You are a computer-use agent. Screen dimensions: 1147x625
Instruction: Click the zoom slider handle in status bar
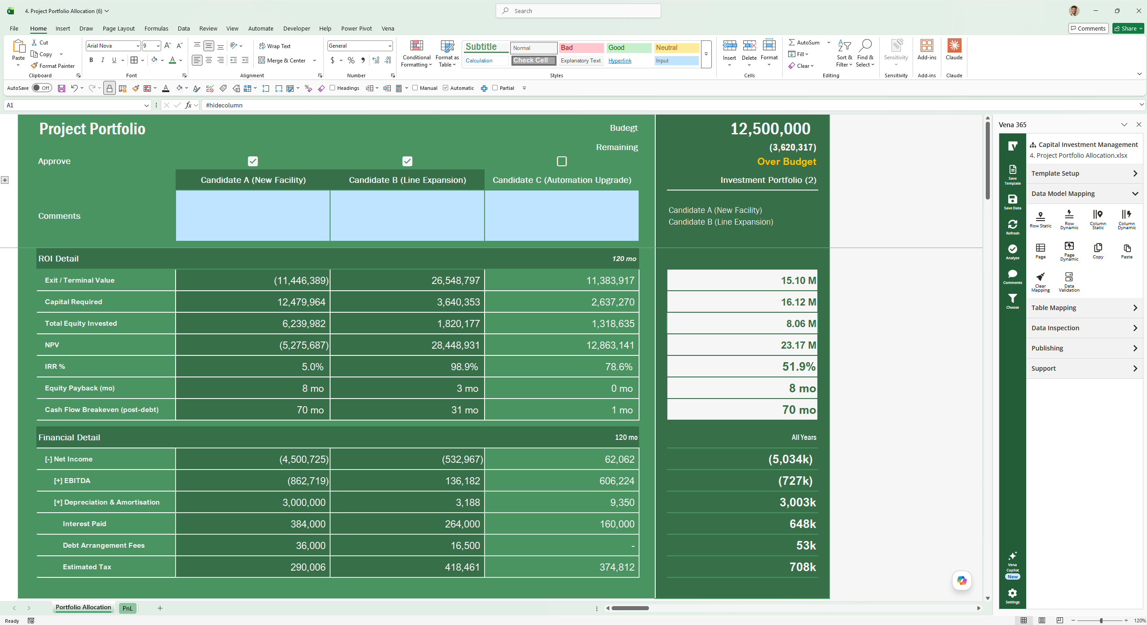tap(1101, 621)
